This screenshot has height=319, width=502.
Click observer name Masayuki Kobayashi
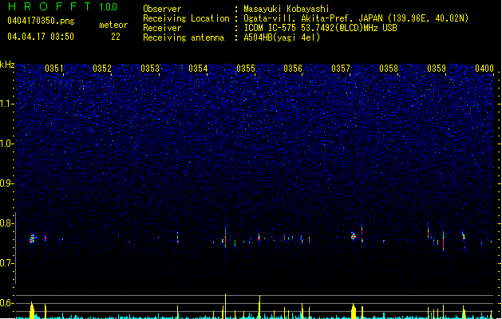pyautogui.click(x=287, y=9)
